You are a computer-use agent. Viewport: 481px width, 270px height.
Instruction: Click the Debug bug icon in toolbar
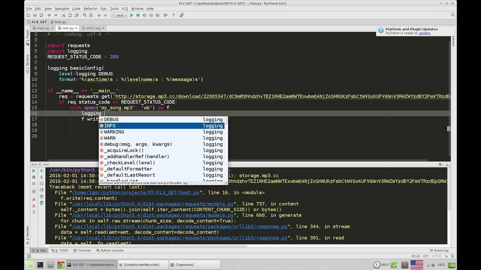pyautogui.click(x=138, y=15)
